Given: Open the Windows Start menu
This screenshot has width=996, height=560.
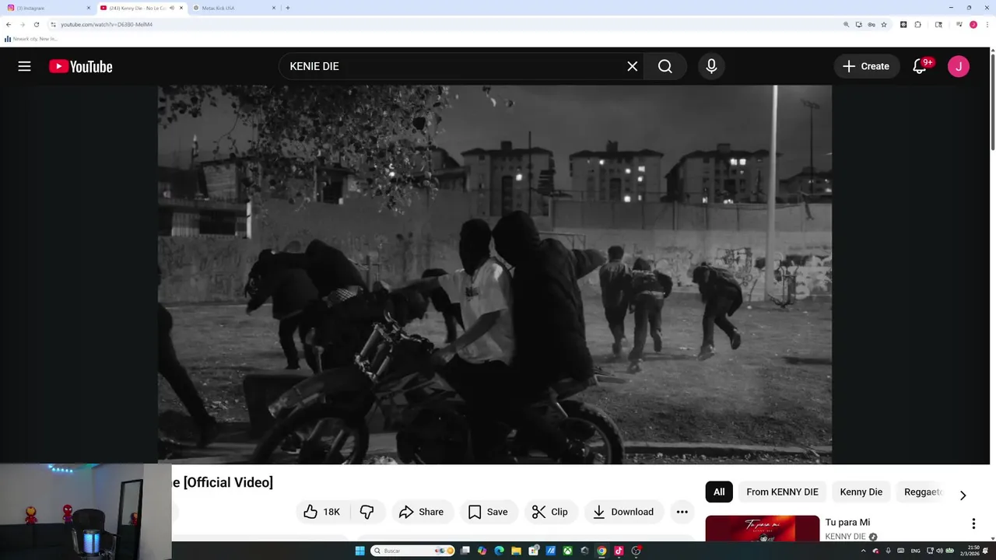Looking at the screenshot, I should [359, 551].
